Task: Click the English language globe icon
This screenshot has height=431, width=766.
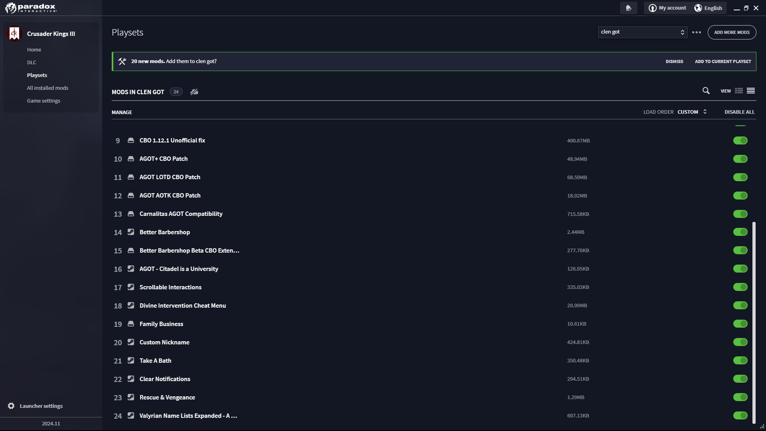Action: point(698,8)
